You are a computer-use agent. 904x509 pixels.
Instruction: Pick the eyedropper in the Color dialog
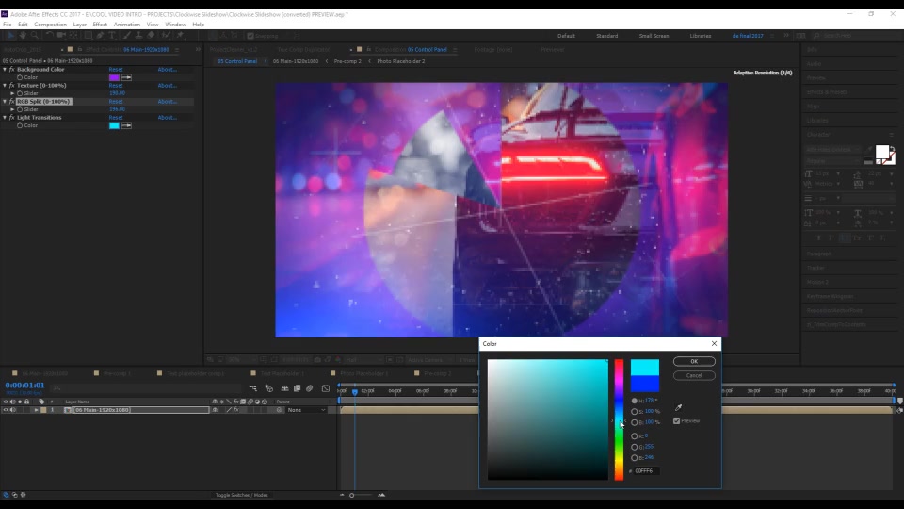tap(679, 407)
